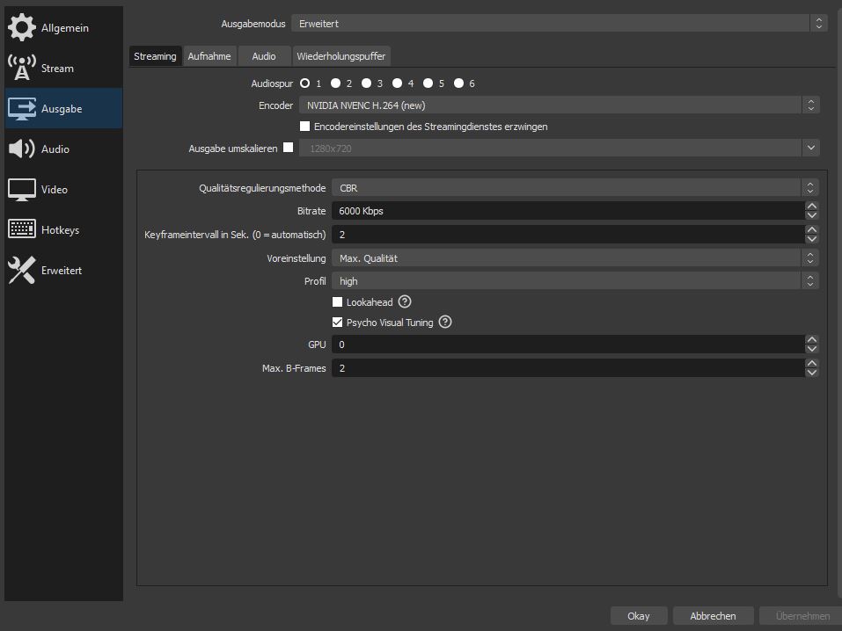The height and width of the screenshot is (631, 842).
Task: Disable Psycho Visual Tuning checkbox
Action: 338,323
